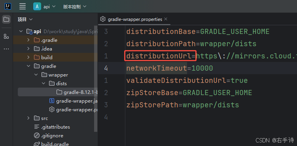Expand the src folder
297x146 pixels.
coord(28,118)
